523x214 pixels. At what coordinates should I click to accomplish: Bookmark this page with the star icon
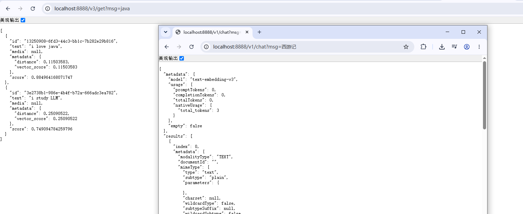coord(406,47)
